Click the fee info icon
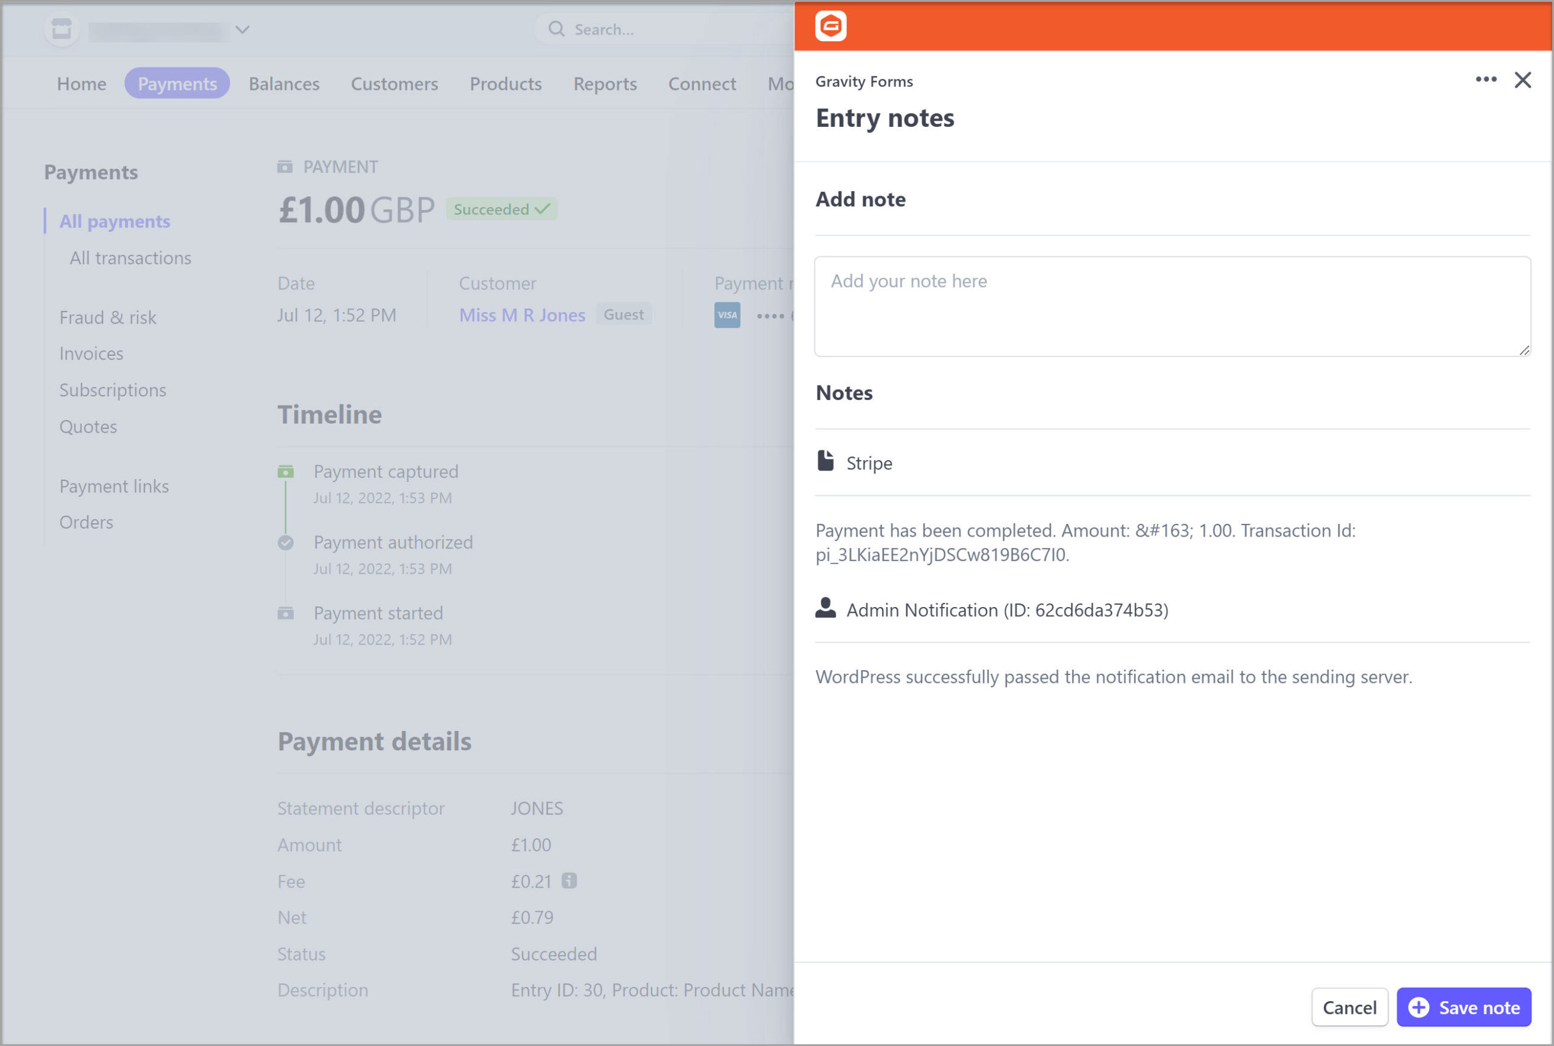Viewport: 1554px width, 1046px height. (x=568, y=880)
